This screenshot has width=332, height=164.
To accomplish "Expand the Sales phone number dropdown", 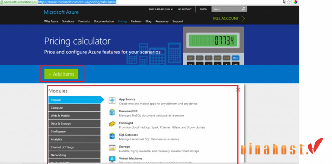I will [x=172, y=9].
